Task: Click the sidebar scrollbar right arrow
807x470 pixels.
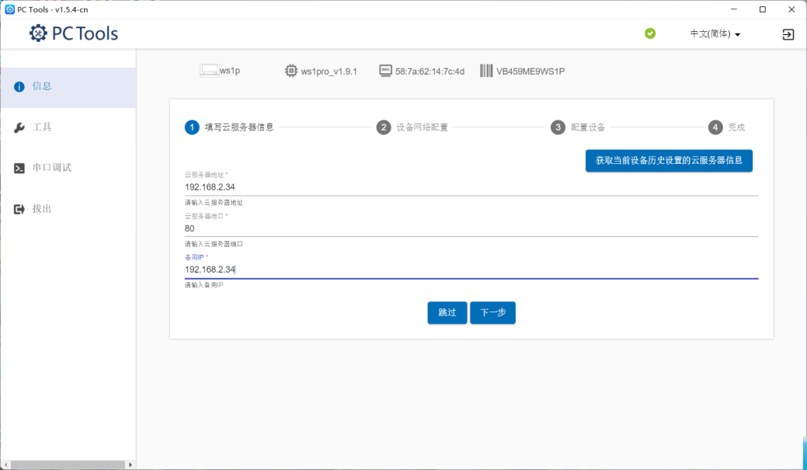Action: click(130, 465)
